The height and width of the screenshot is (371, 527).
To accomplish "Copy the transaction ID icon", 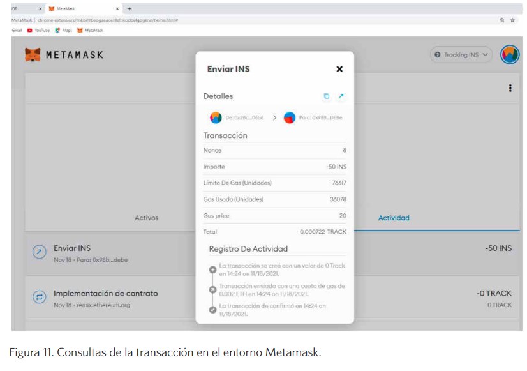I will tap(327, 96).
